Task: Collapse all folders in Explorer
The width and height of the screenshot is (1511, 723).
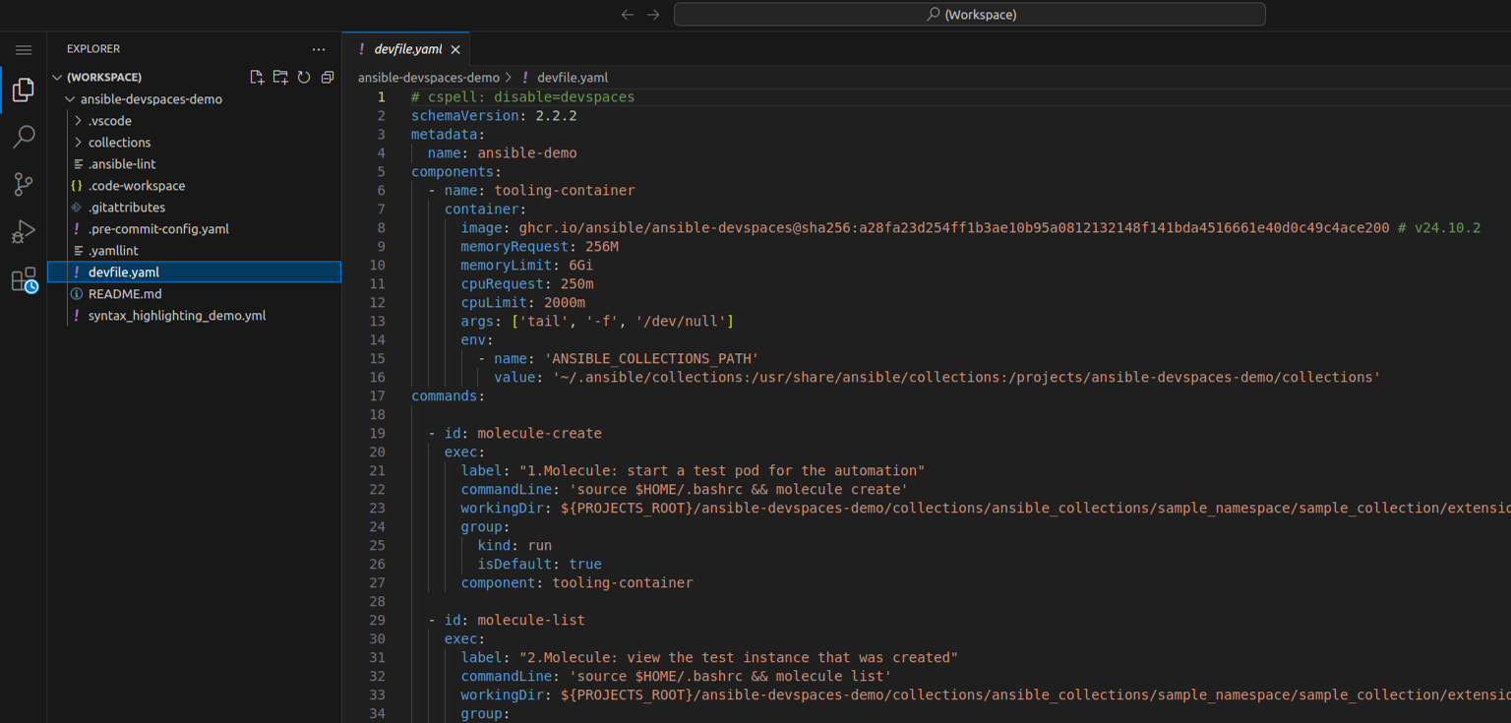Action: (x=328, y=77)
